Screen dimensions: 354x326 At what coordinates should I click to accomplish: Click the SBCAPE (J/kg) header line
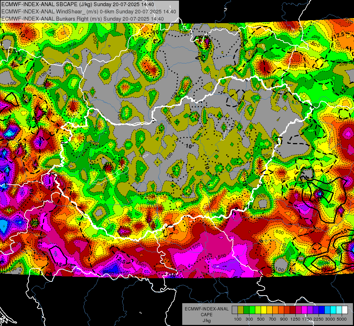[x=78, y=4]
